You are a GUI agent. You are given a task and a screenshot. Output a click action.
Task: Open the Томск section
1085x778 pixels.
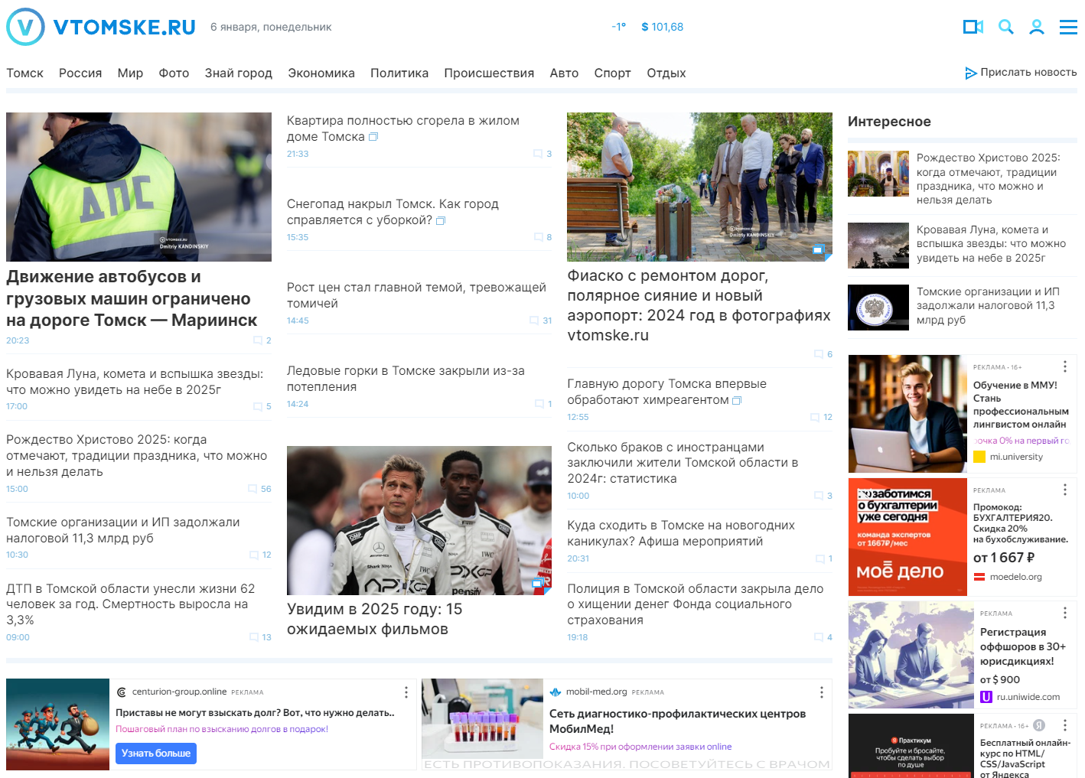[24, 73]
